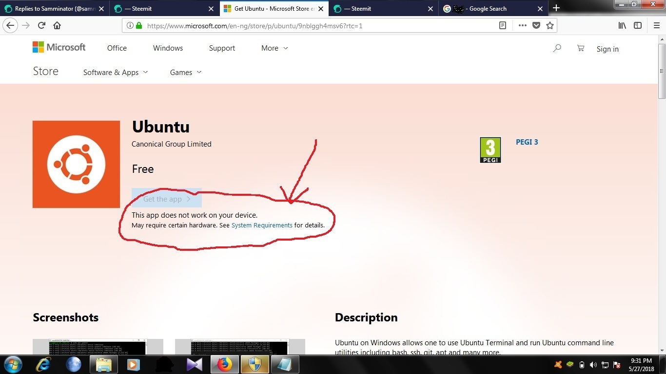Click the site information icon in the address bar
This screenshot has height=374, width=666.
130,26
